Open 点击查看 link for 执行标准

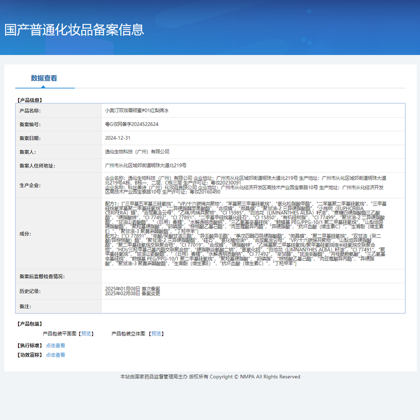click(56, 345)
